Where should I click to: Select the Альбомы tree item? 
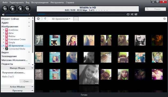click(x=13, y=30)
